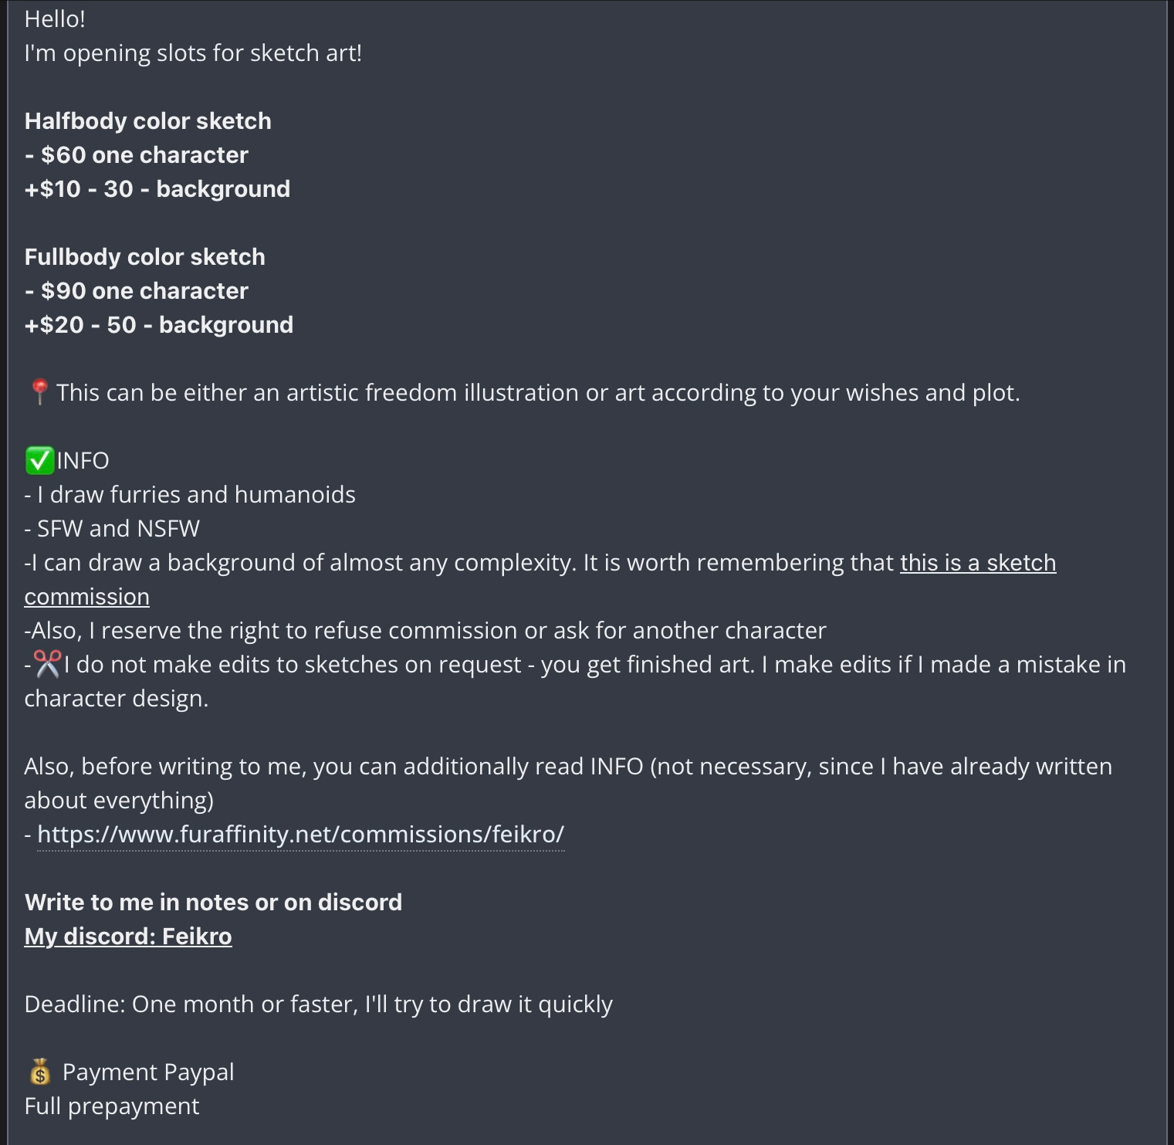The height and width of the screenshot is (1145, 1174).
Task: Click the "+$20 - 50 - background" line
Action: tap(159, 325)
